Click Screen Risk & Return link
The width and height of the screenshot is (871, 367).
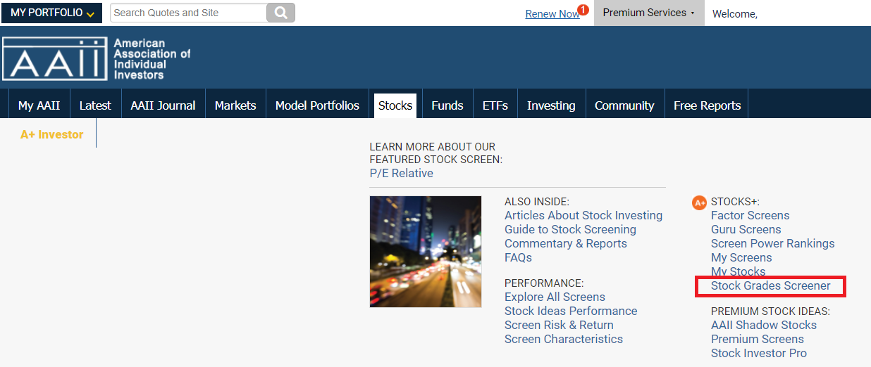pos(559,325)
